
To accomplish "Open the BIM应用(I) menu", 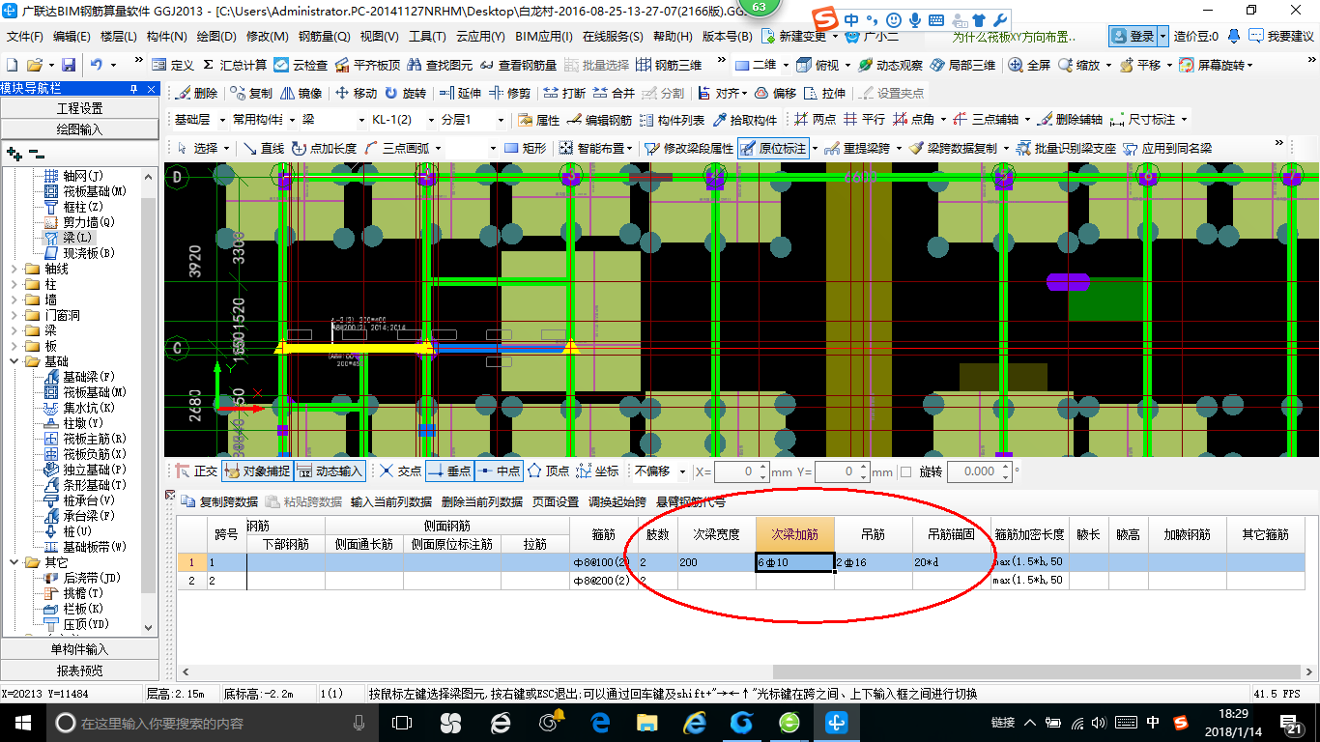I will point(544,37).
